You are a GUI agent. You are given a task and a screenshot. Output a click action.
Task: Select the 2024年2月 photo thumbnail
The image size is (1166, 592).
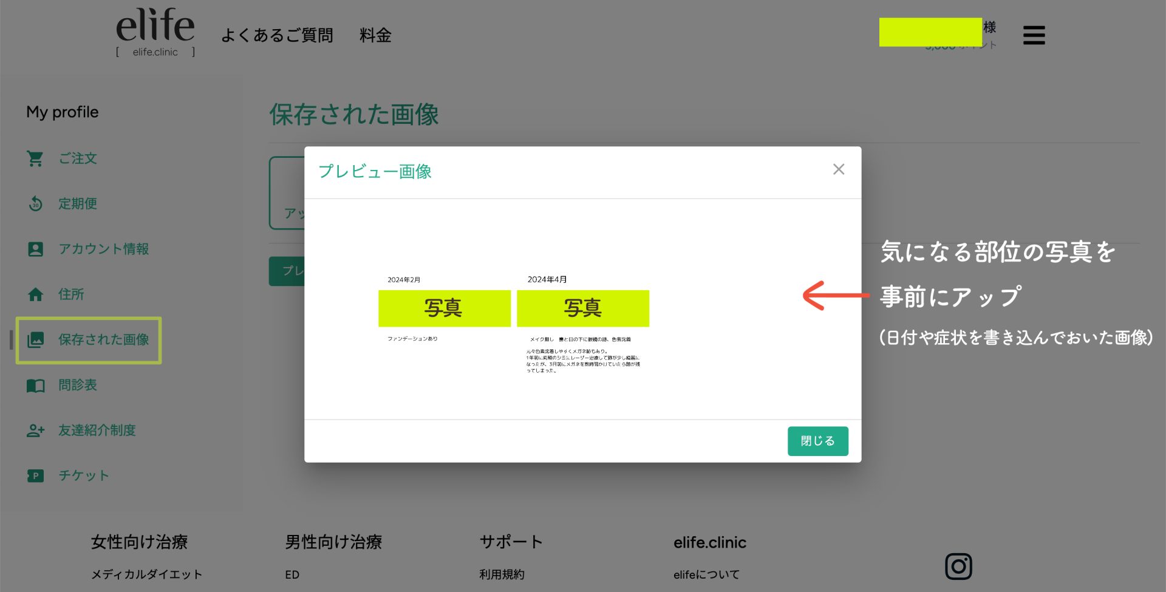444,308
